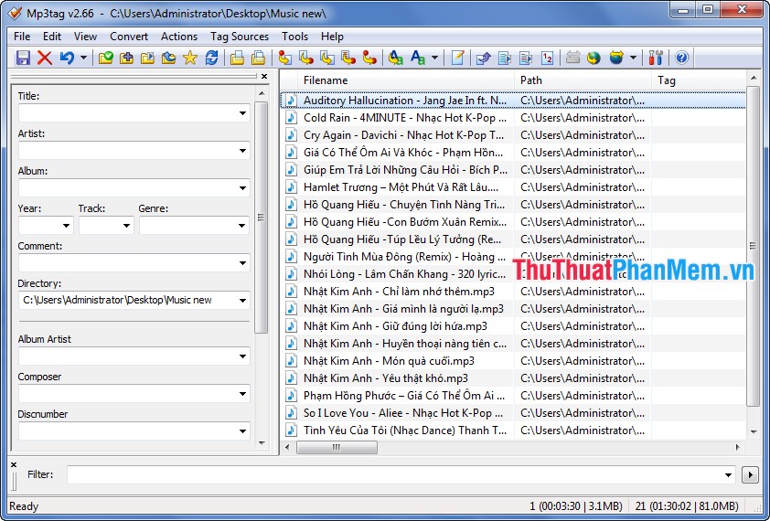The width and height of the screenshot is (770, 521).
Task: Click the red X Remove tag icon
Action: point(45,58)
